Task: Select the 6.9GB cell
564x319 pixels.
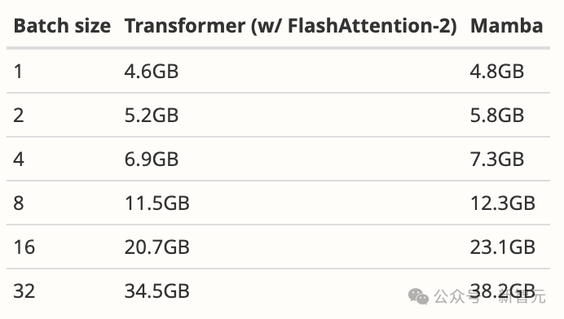Action: click(152, 159)
